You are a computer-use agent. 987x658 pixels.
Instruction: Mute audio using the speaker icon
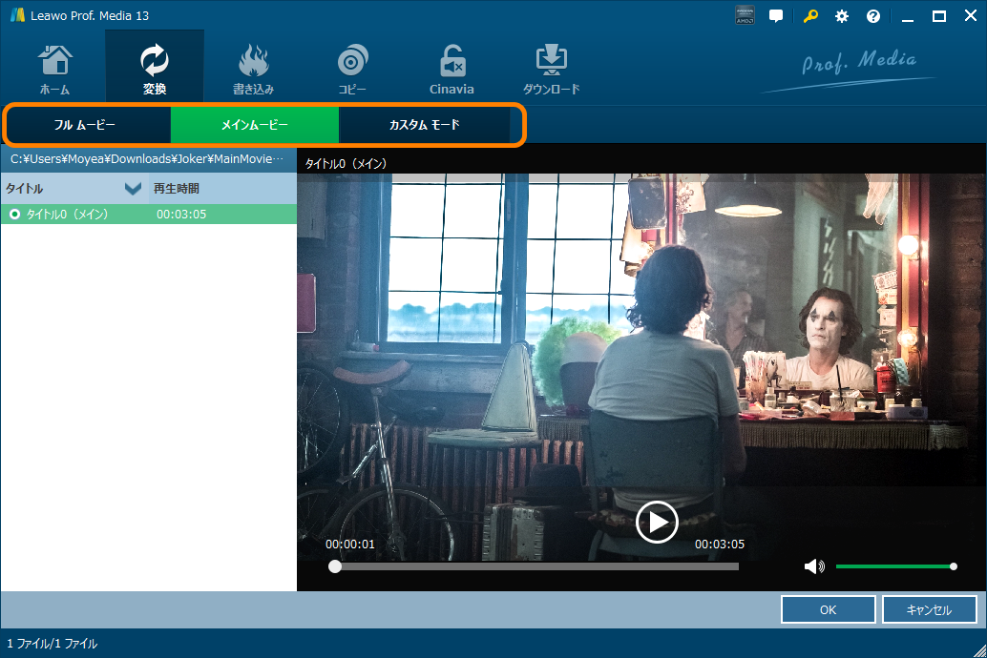coord(814,566)
